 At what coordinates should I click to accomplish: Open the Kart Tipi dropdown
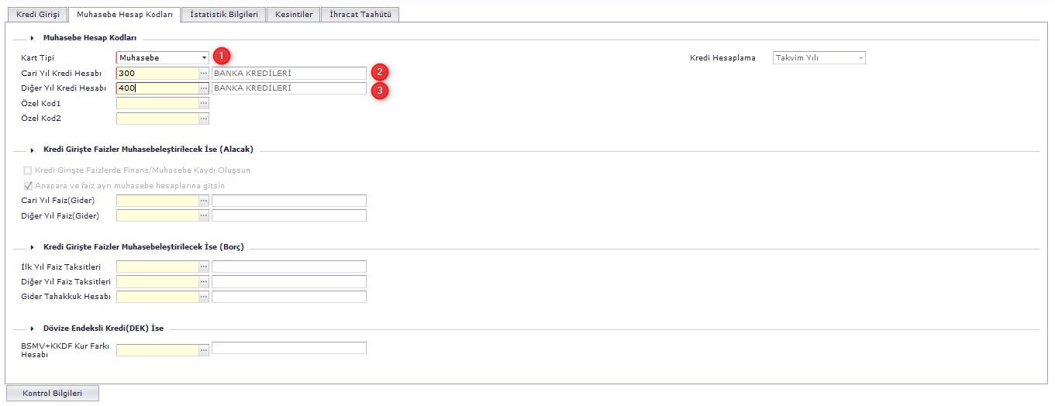(204, 57)
